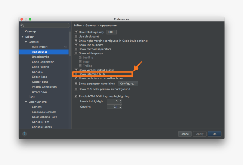243x165 pixels.
Task: Edit the Caret blinking milliseconds field
Action: pyautogui.click(x=111, y=32)
